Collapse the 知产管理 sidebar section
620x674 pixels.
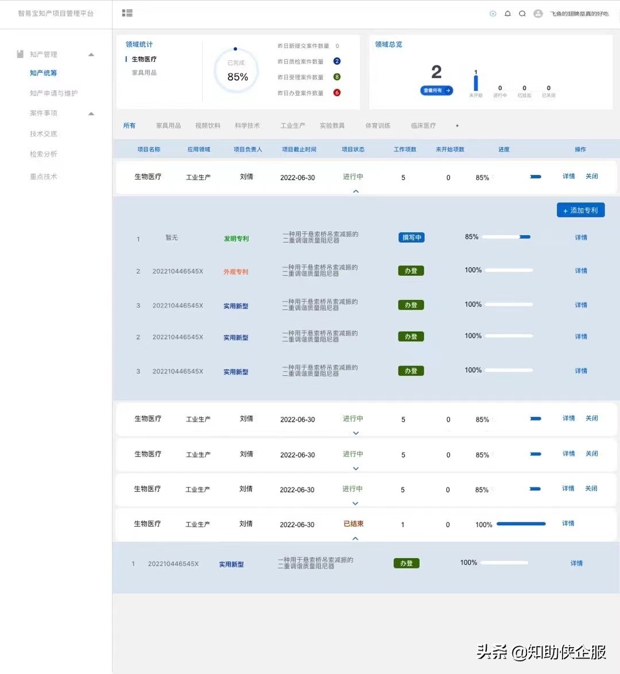point(91,54)
